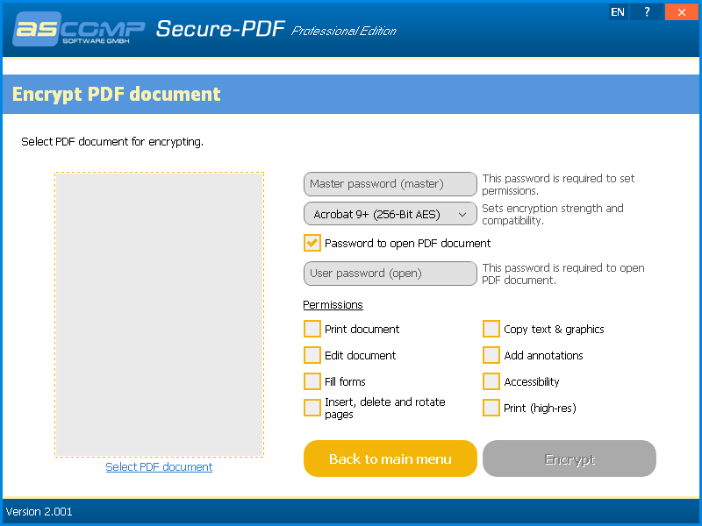Open the EN language selector
This screenshot has width=702, height=526.
(x=618, y=12)
